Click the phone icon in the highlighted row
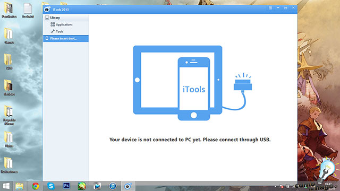 [x=47, y=38]
